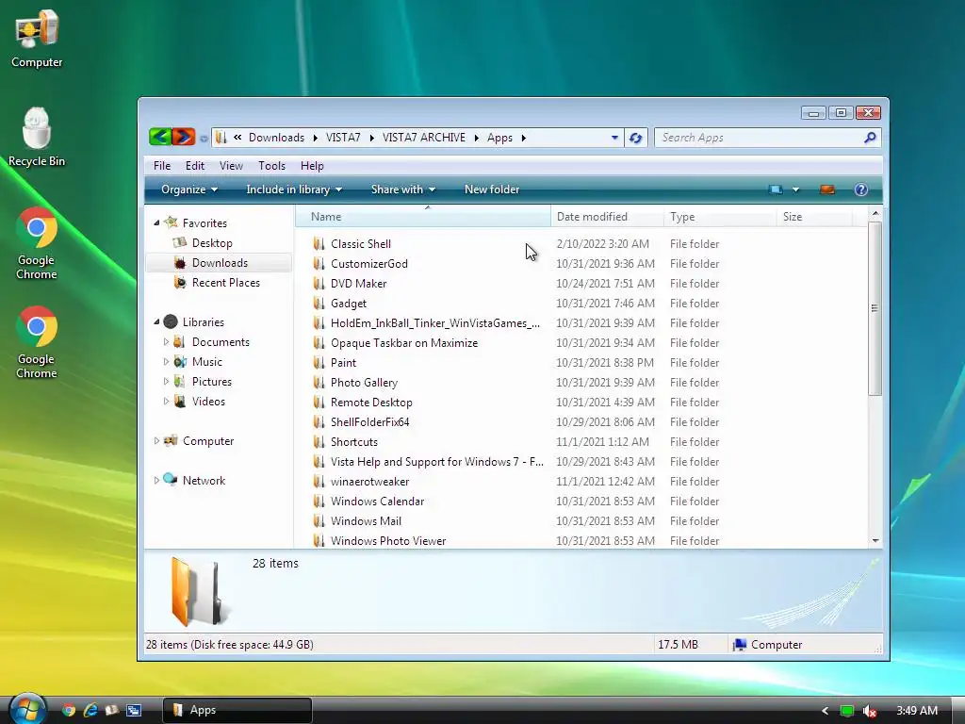This screenshot has height=724, width=965.
Task: Expand Computer in the navigation pane
Action: tap(156, 441)
